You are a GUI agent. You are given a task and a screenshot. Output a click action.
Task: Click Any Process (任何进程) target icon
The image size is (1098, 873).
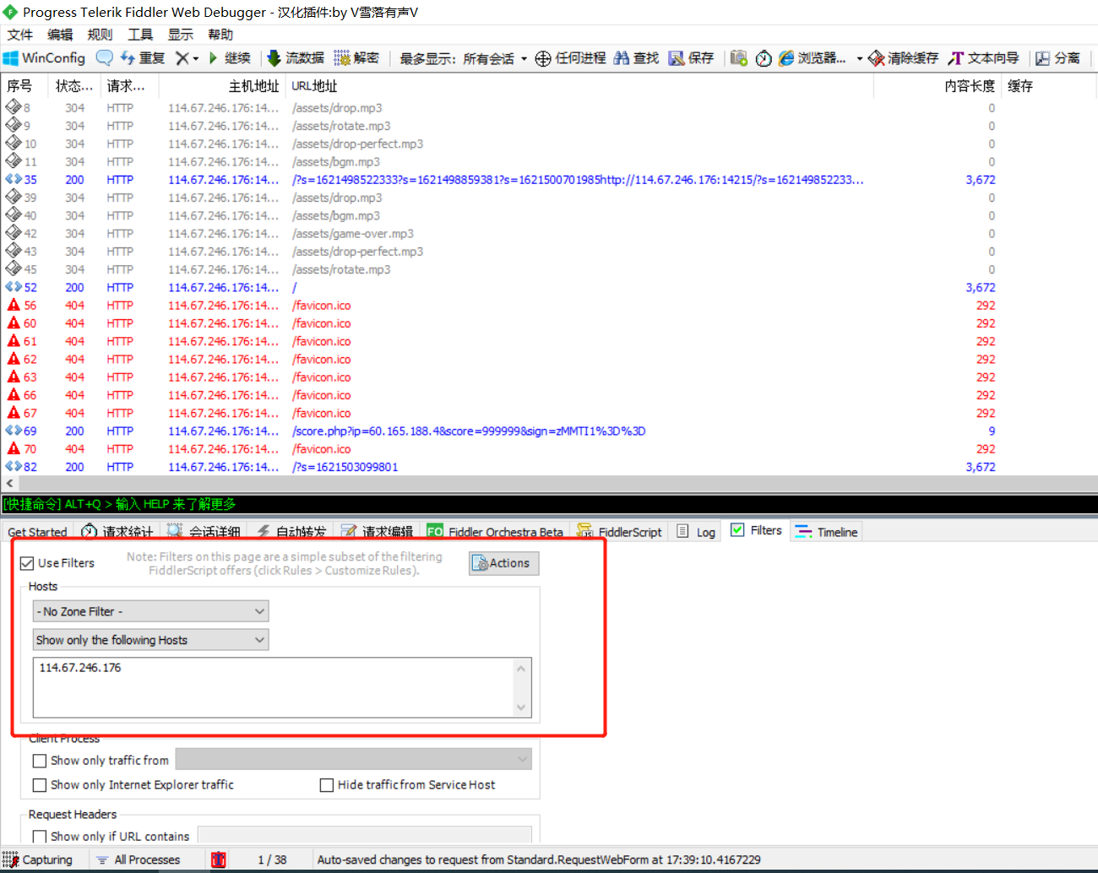(x=543, y=58)
